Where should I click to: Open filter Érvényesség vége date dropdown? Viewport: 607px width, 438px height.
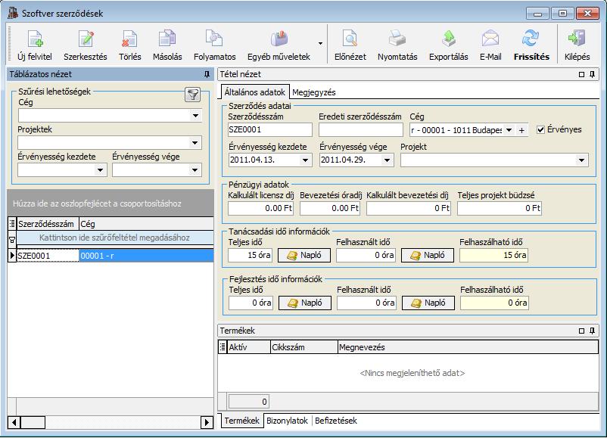(x=195, y=170)
